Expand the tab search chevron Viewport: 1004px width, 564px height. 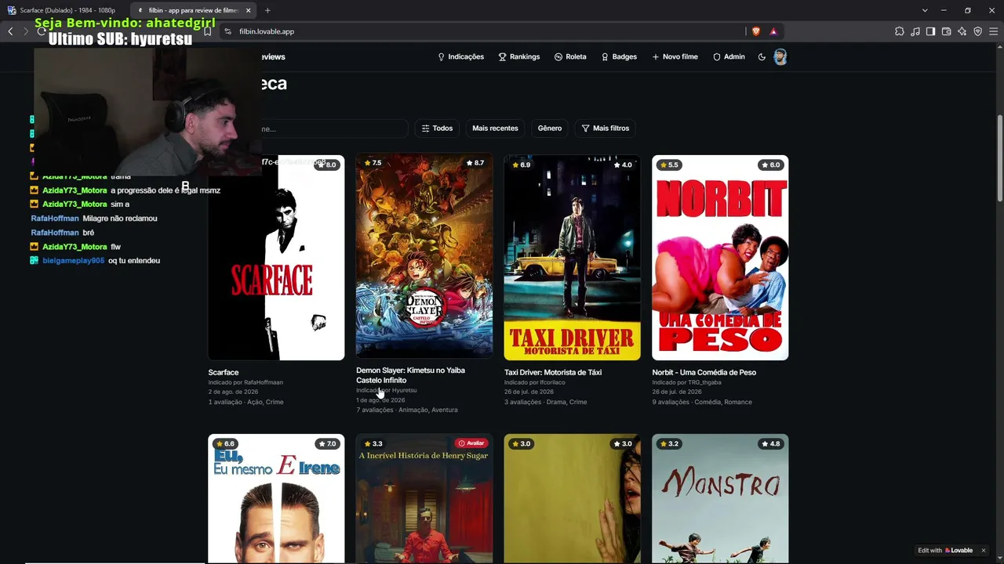tap(925, 10)
